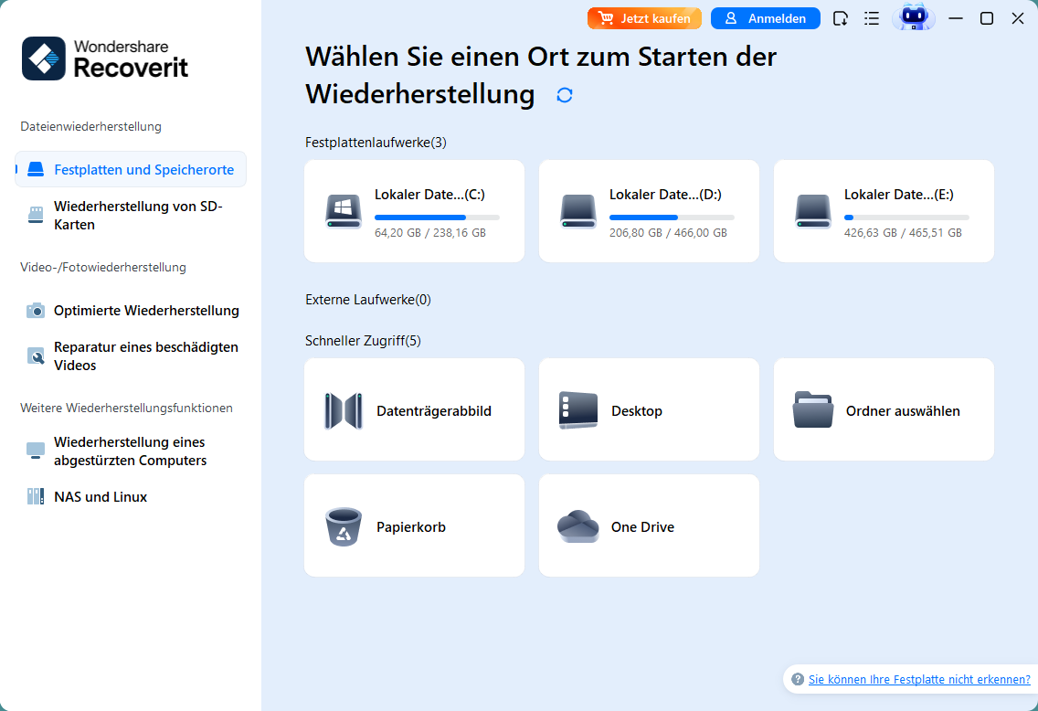The width and height of the screenshot is (1038, 711).
Task: Click the text 426,63 GB / 465,51 GB
Action: point(903,233)
